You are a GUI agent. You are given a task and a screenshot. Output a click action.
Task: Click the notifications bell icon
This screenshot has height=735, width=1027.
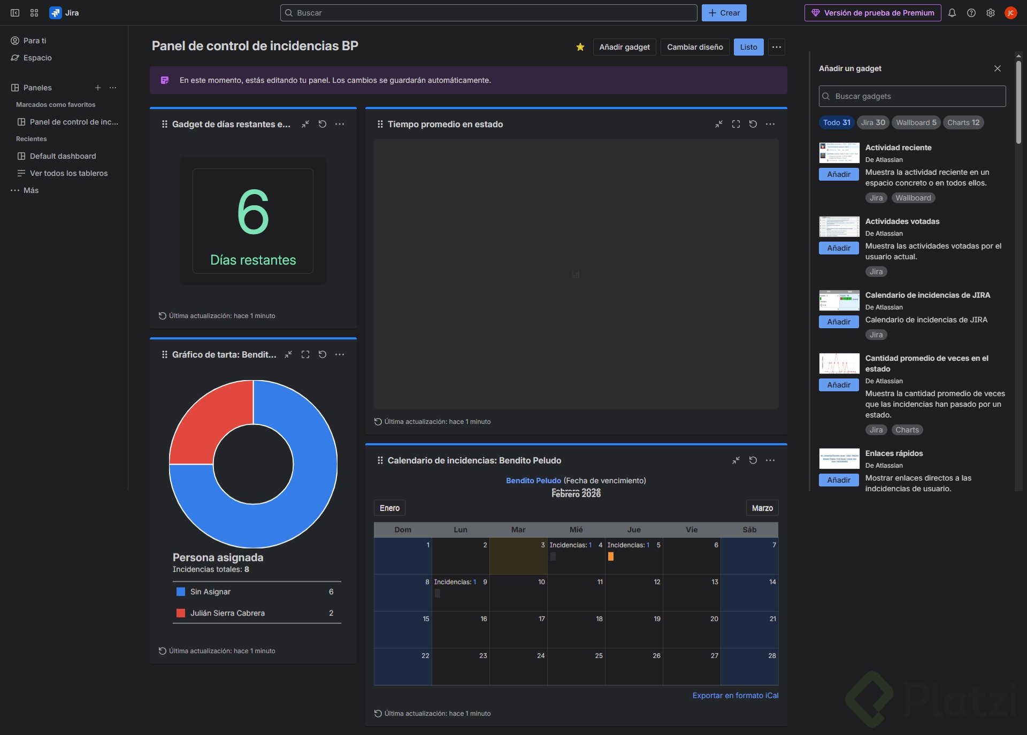tap(952, 13)
